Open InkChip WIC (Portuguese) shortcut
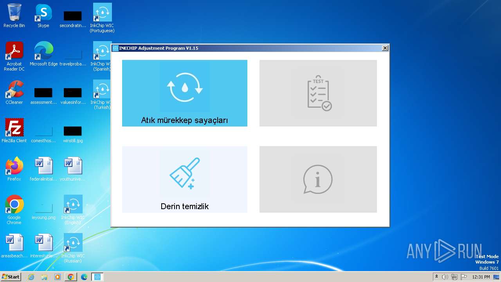 (102, 18)
